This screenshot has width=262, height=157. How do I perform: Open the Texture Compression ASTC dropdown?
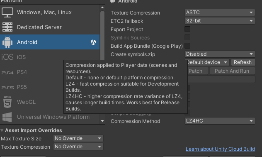coord(220,12)
